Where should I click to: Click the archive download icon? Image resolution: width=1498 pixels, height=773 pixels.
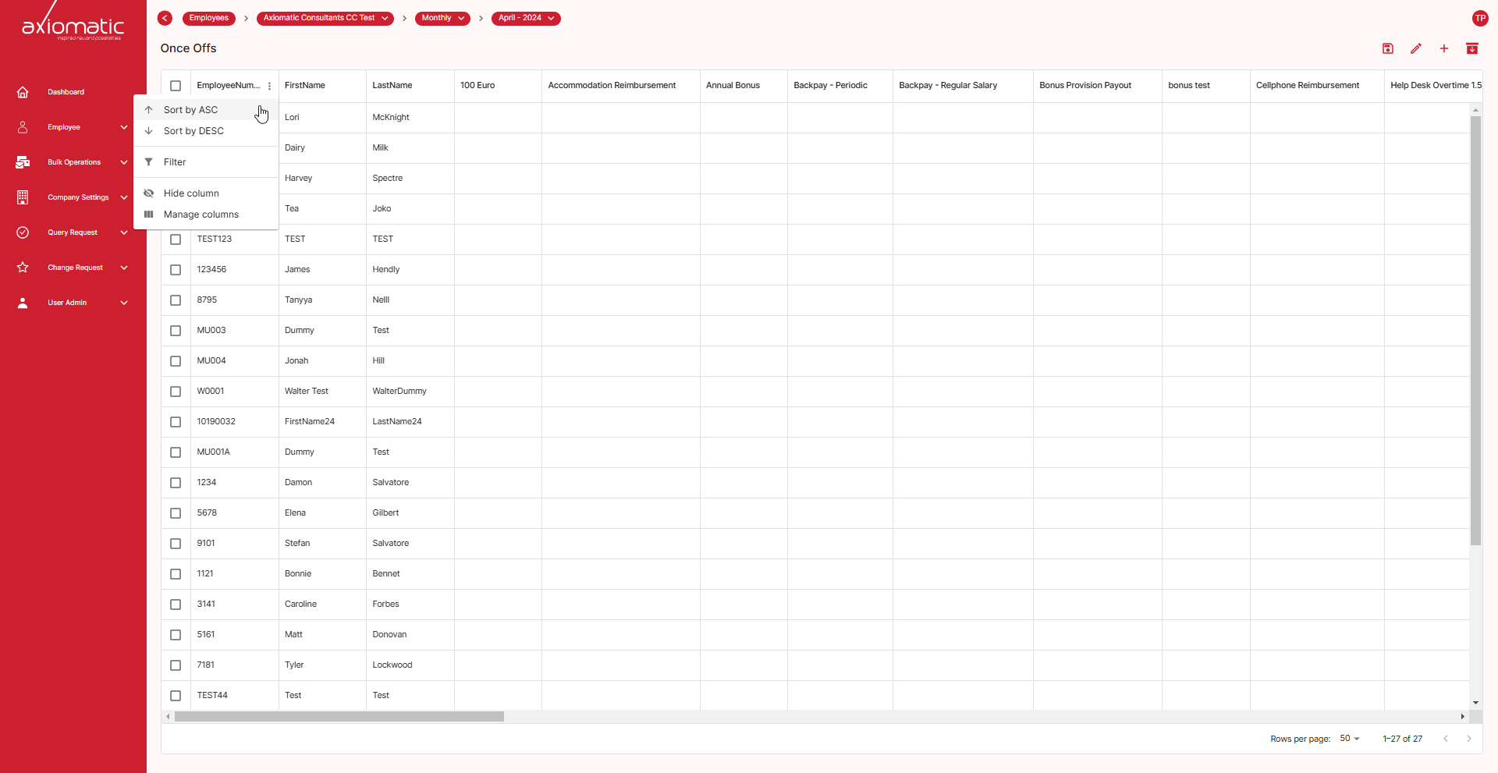click(x=1472, y=48)
